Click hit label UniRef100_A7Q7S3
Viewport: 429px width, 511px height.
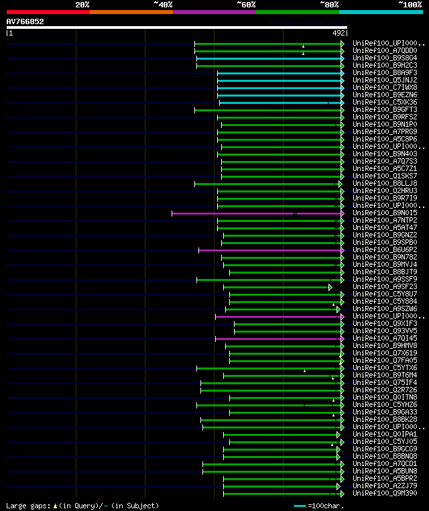[x=385, y=162]
